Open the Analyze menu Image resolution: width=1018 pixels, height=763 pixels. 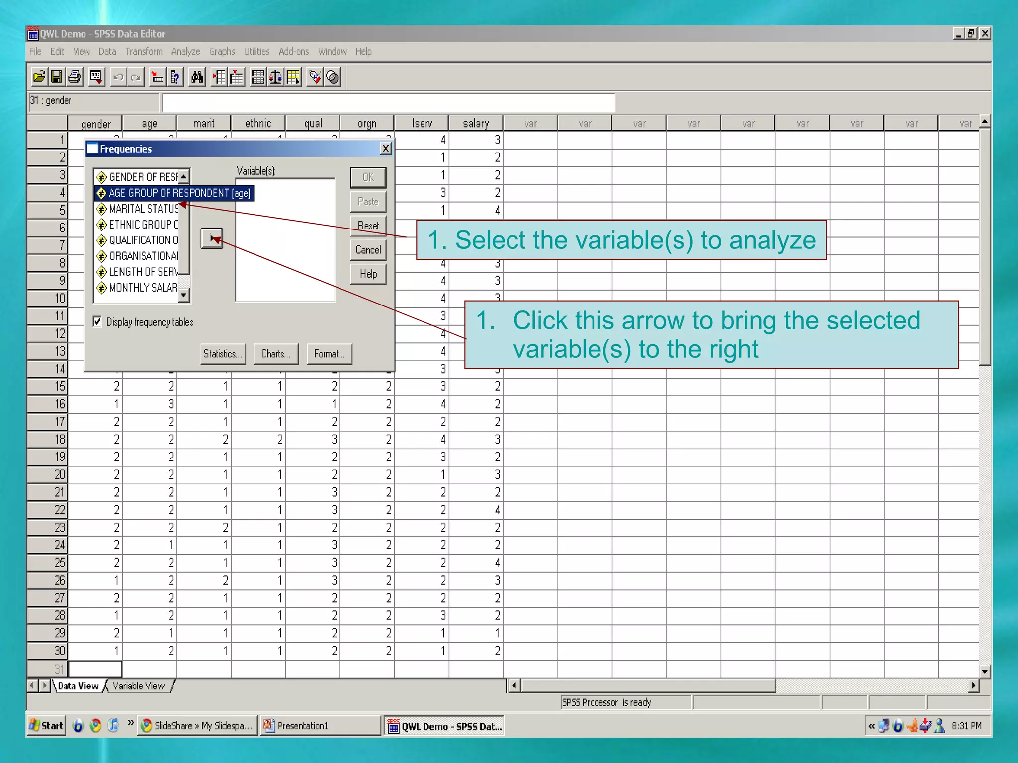(x=186, y=52)
